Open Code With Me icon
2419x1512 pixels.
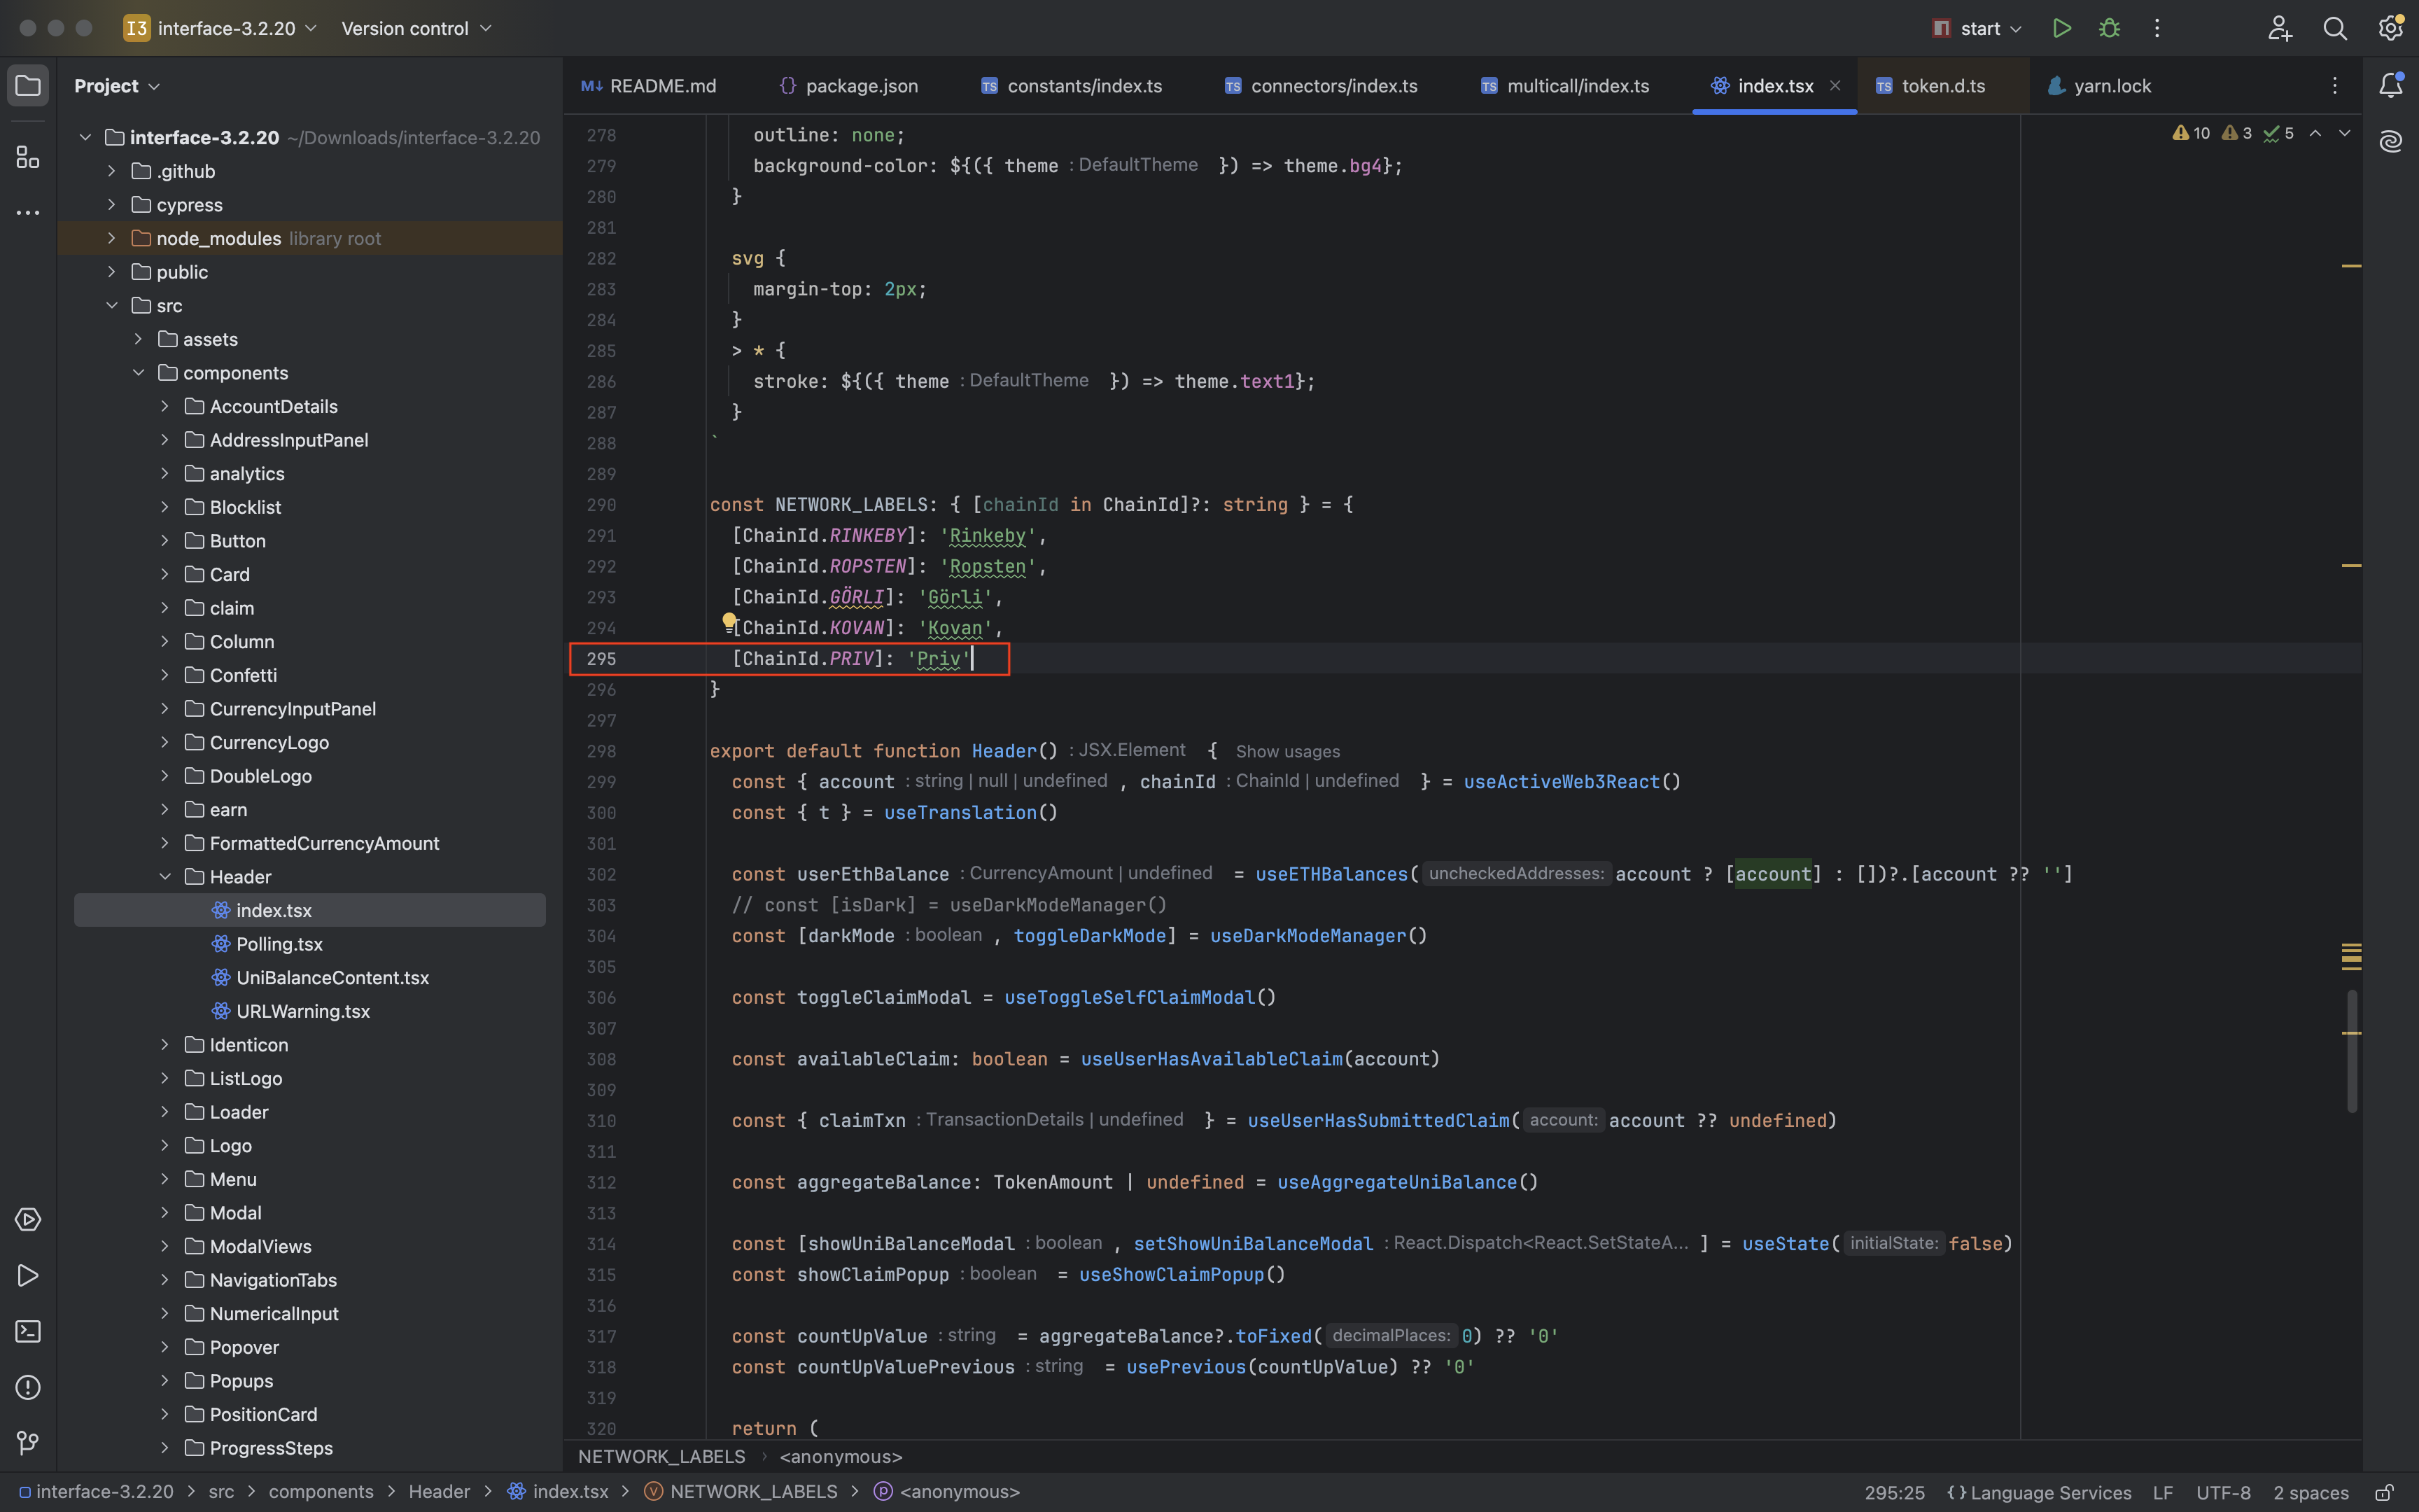2279,28
